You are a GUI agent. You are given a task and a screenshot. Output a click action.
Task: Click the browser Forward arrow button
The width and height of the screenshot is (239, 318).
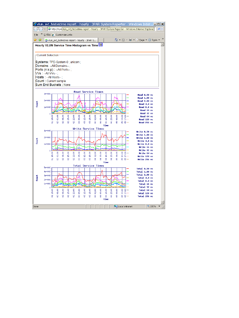[41, 29]
